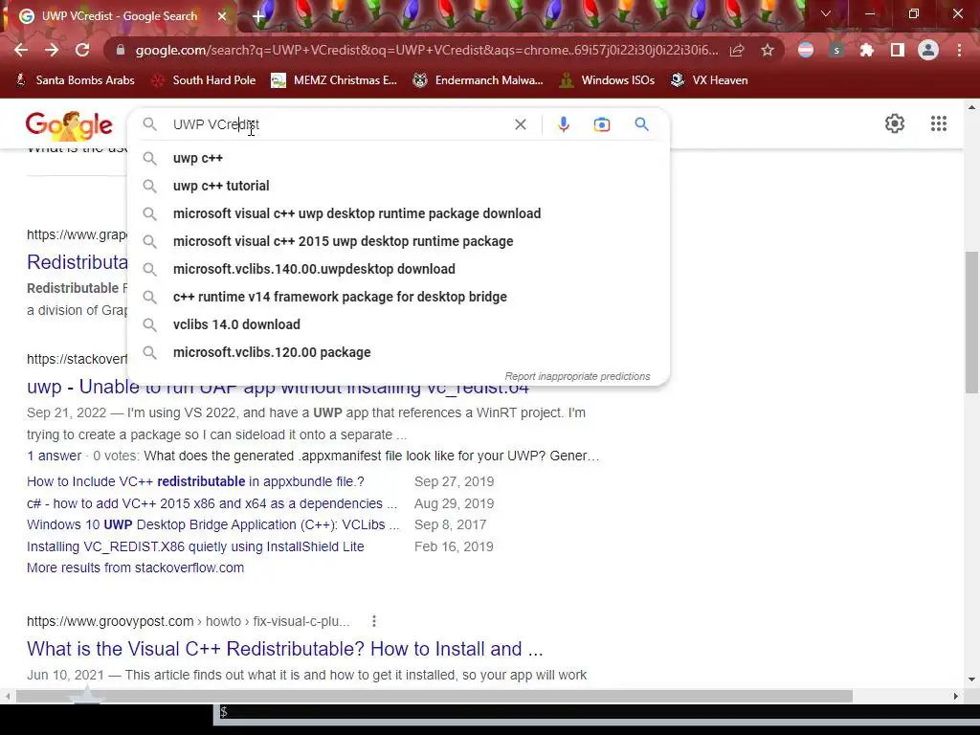Click the horizontal scrollbar thumb
Image resolution: width=980 pixels, height=735 pixels.
click(x=434, y=697)
